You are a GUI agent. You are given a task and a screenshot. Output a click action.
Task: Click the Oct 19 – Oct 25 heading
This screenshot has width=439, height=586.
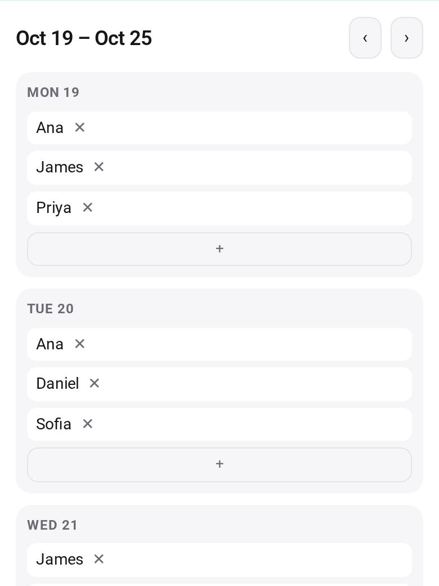pos(84,38)
